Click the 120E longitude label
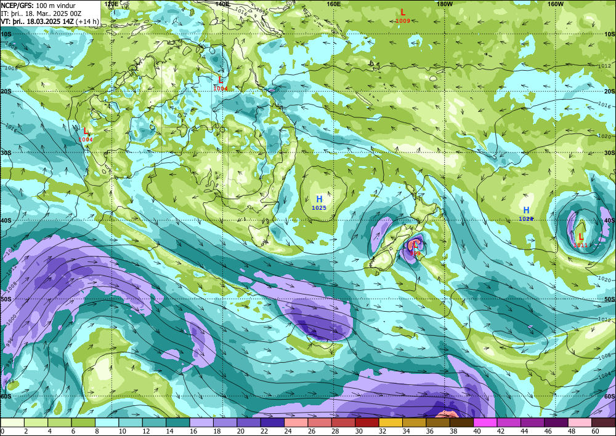Image resolution: width=616 pixels, height=436 pixels. click(x=111, y=4)
